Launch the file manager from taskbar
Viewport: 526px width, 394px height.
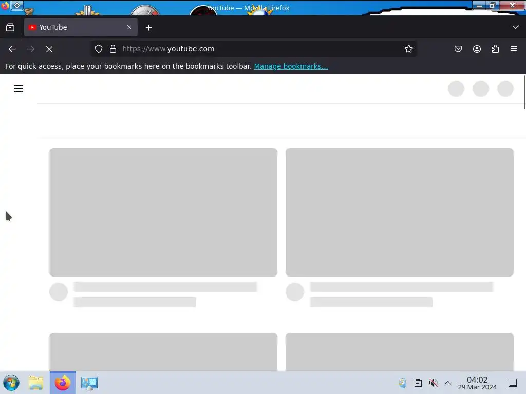(36, 383)
